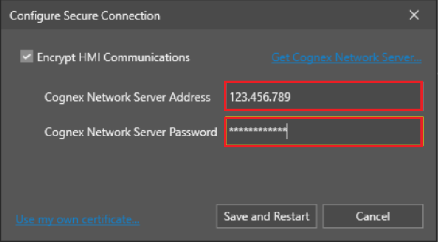Click the Cognex Network Server Password label

130,132
